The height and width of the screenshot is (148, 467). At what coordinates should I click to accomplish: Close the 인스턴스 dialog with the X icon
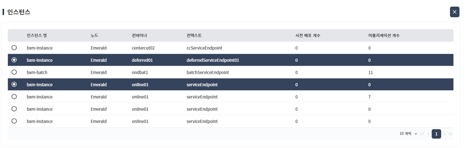[x=454, y=12]
